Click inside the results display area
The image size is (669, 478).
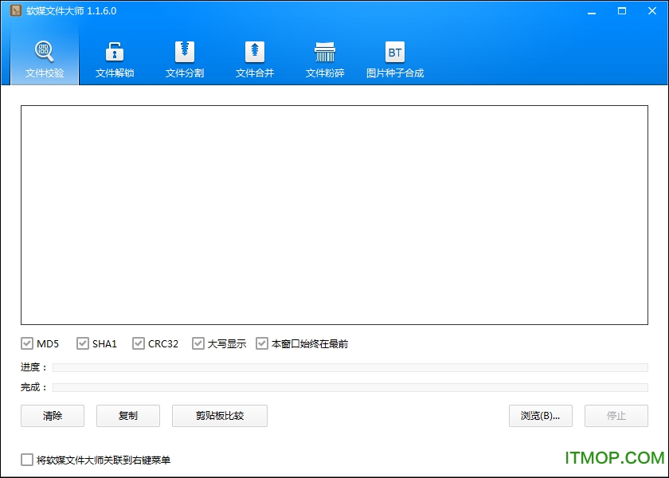pyautogui.click(x=334, y=215)
